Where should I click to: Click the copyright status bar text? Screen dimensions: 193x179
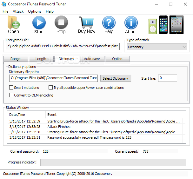57,174
